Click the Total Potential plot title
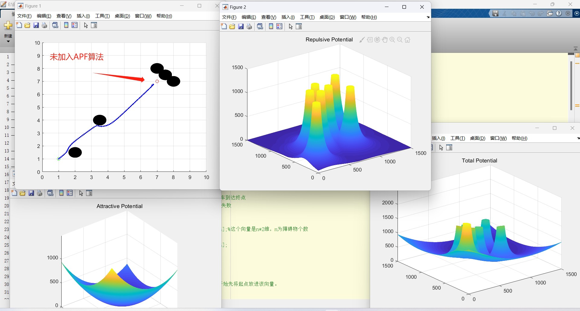The image size is (580, 311). click(479, 161)
